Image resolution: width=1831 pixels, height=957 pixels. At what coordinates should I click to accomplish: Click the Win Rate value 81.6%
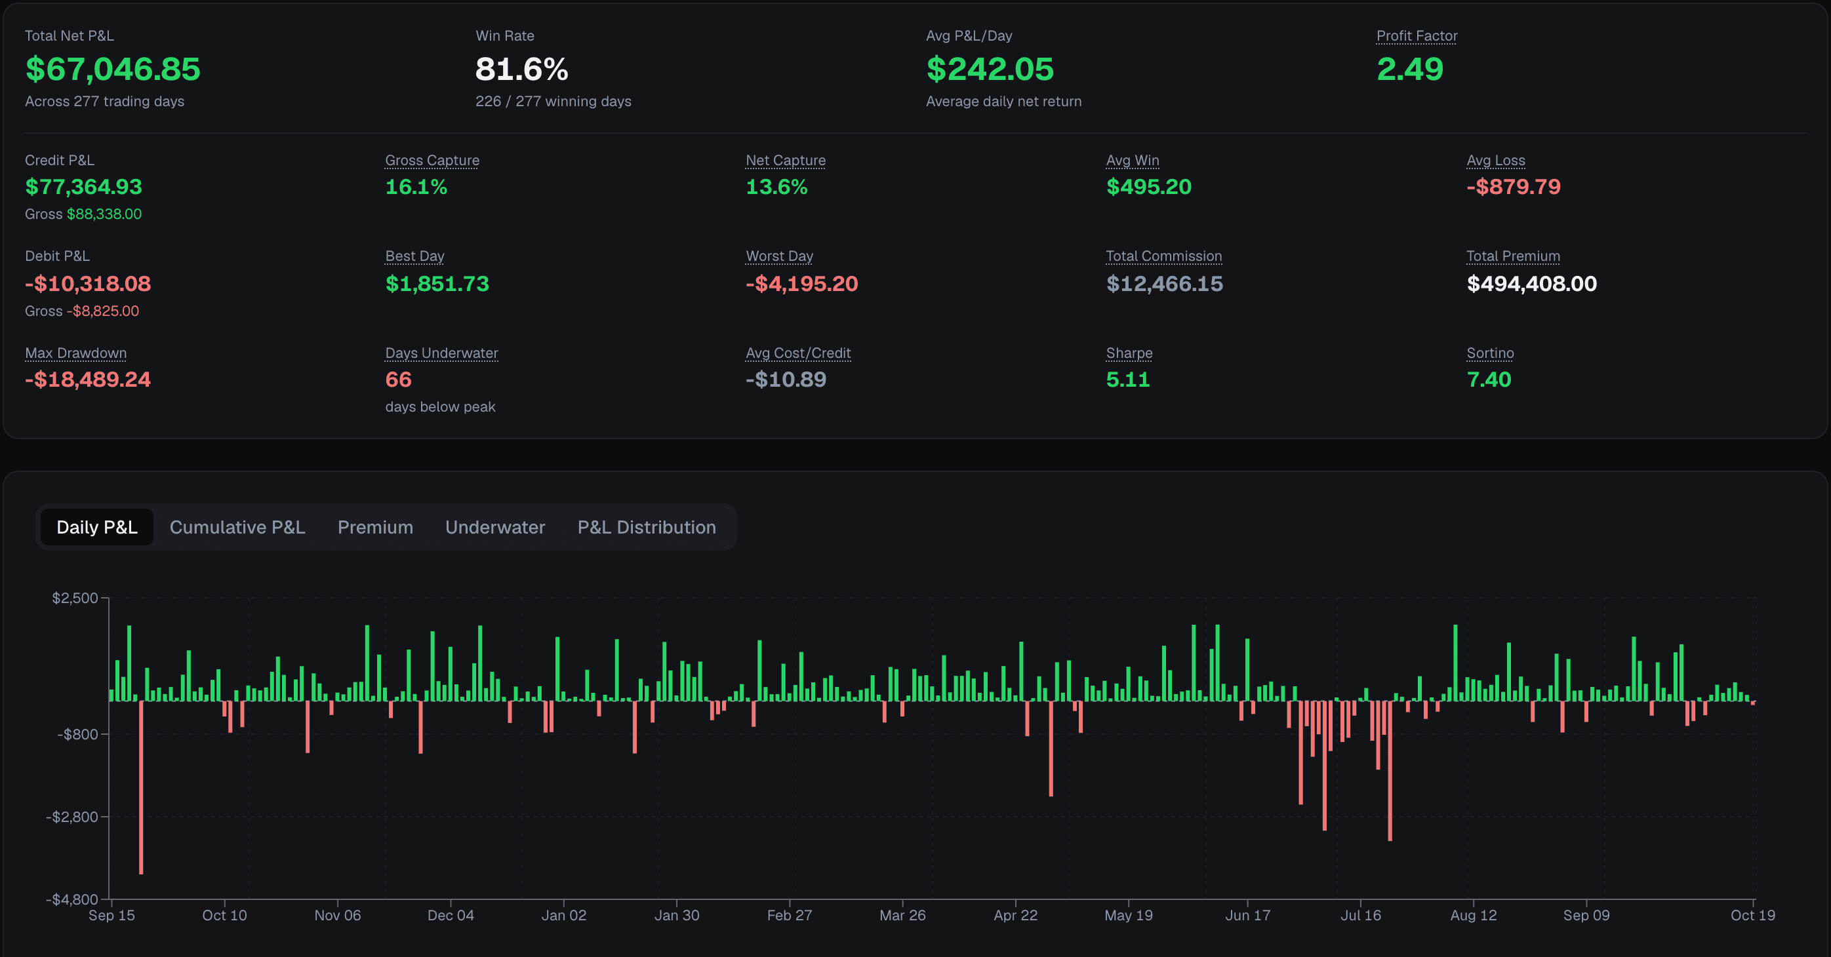(522, 69)
